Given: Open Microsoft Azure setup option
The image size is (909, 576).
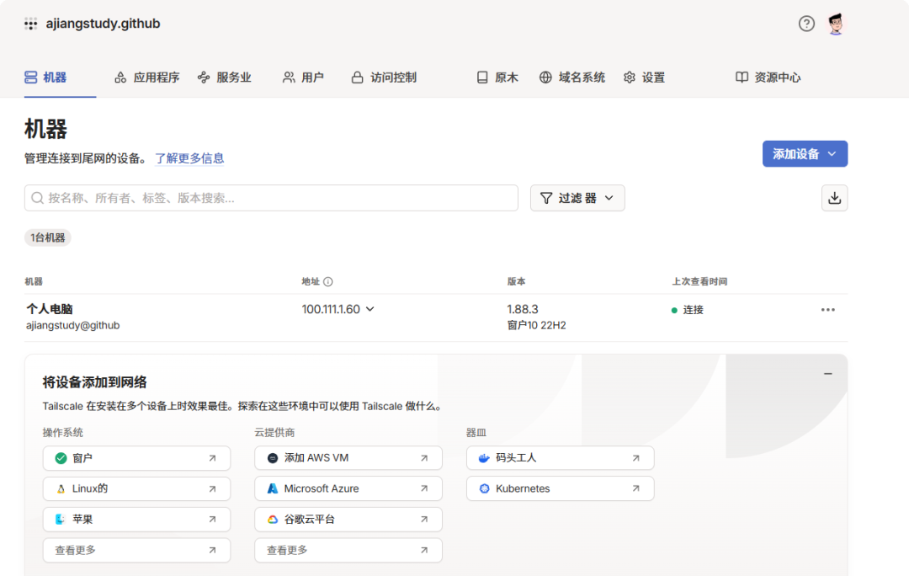Looking at the screenshot, I should (348, 488).
